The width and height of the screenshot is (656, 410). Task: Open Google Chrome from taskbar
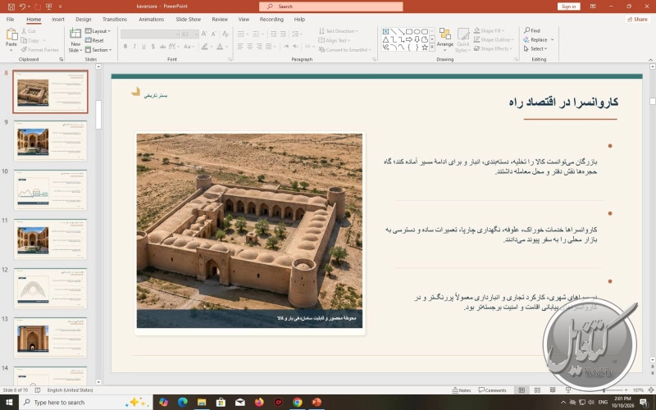point(298,402)
